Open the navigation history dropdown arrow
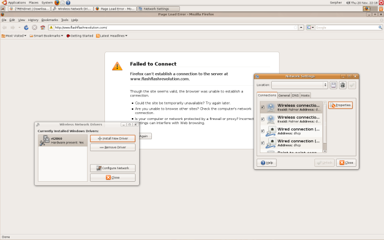This screenshot has height=240, width=384. pos(19,28)
